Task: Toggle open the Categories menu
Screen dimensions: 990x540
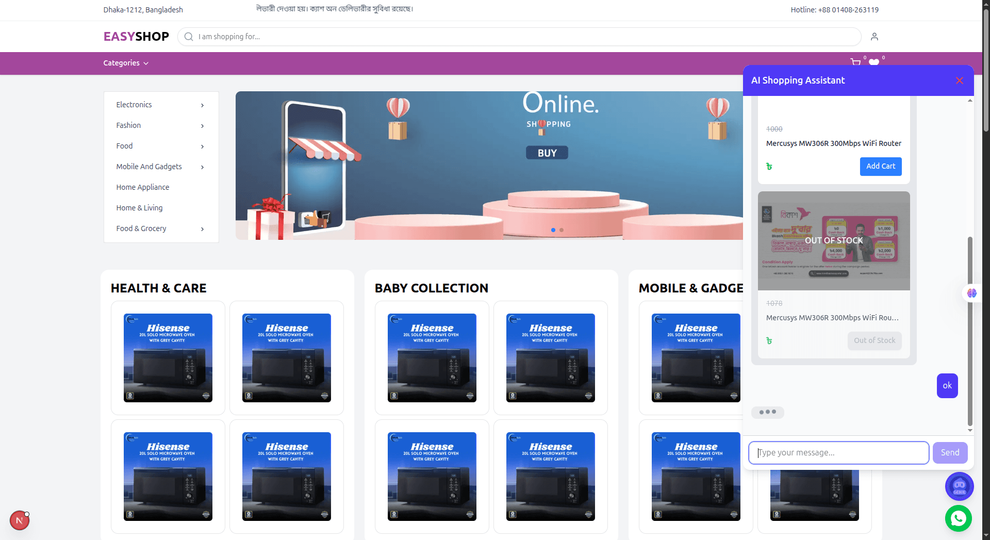Action: (x=125, y=63)
